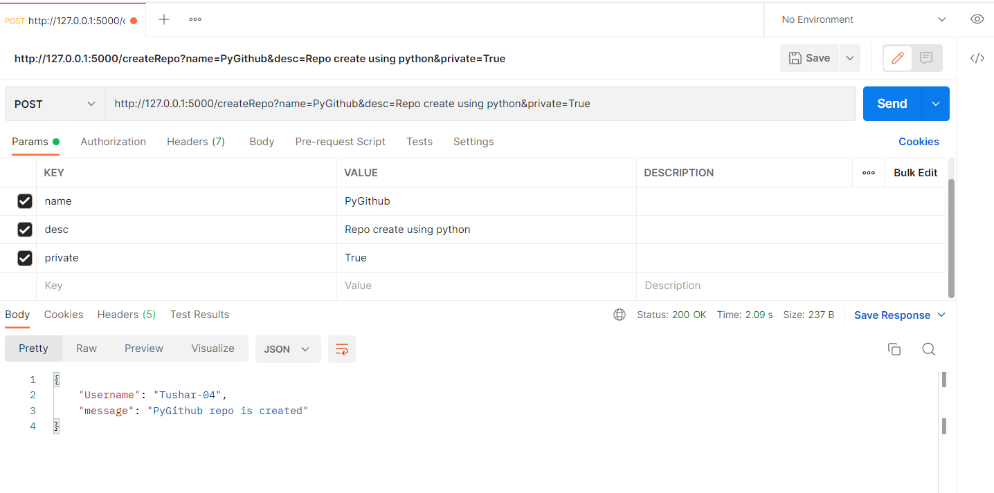Click the Send button
994x493 pixels.
point(892,103)
